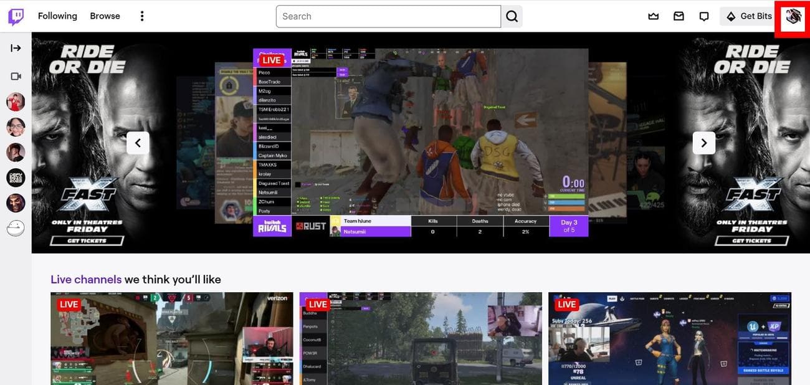Show the previous carousel stream
The width and height of the screenshot is (810, 385).
pyautogui.click(x=138, y=143)
